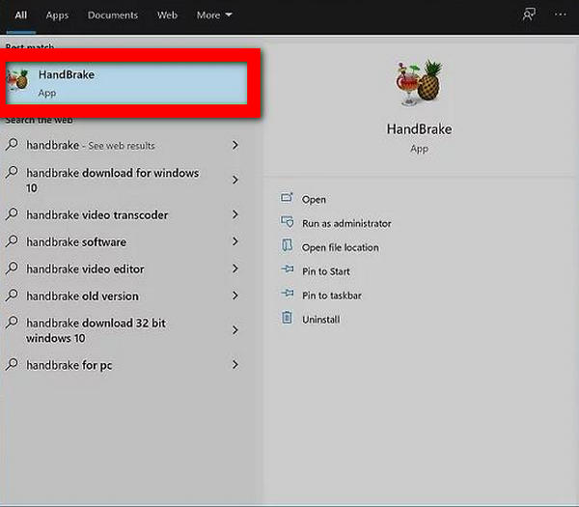Viewport: 579px width, 507px height.
Task: Click the Pin to taskbar icon
Action: click(286, 296)
